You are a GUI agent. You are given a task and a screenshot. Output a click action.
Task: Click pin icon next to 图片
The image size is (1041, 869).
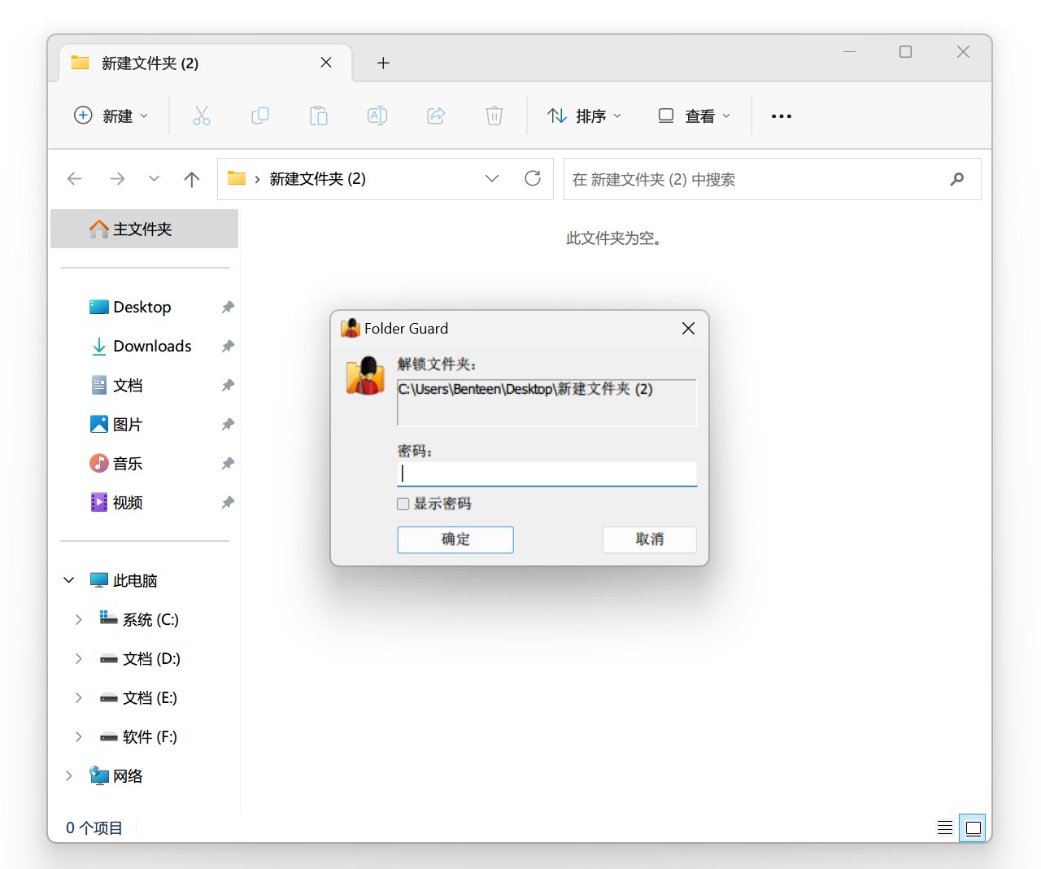(x=228, y=425)
